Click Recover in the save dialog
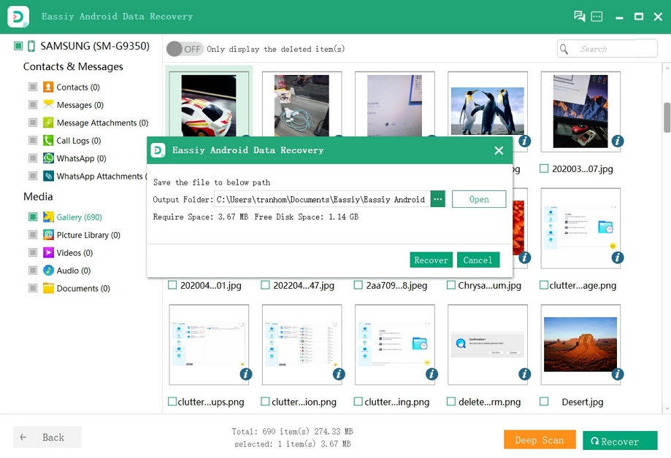 [x=431, y=260]
